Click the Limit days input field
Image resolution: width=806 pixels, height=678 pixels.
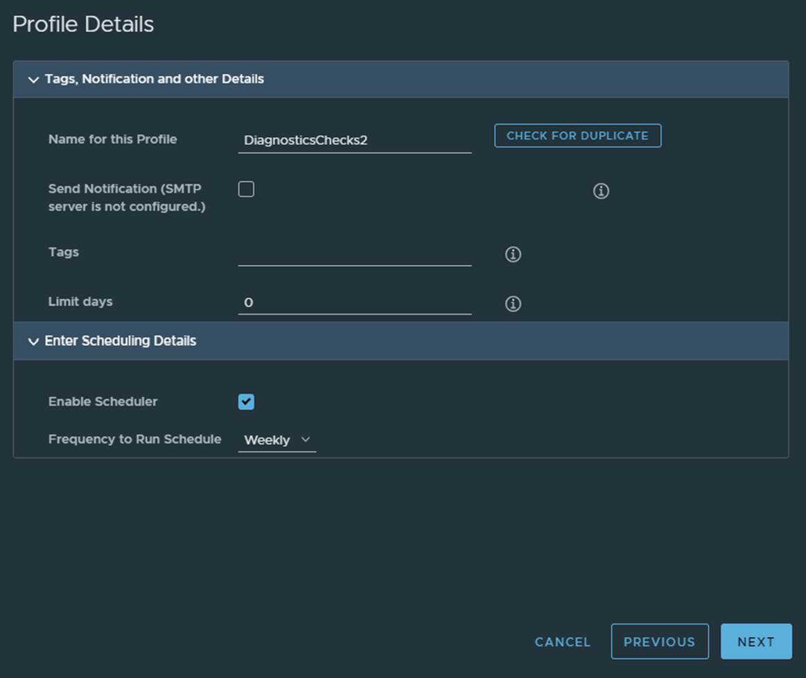[x=354, y=303]
